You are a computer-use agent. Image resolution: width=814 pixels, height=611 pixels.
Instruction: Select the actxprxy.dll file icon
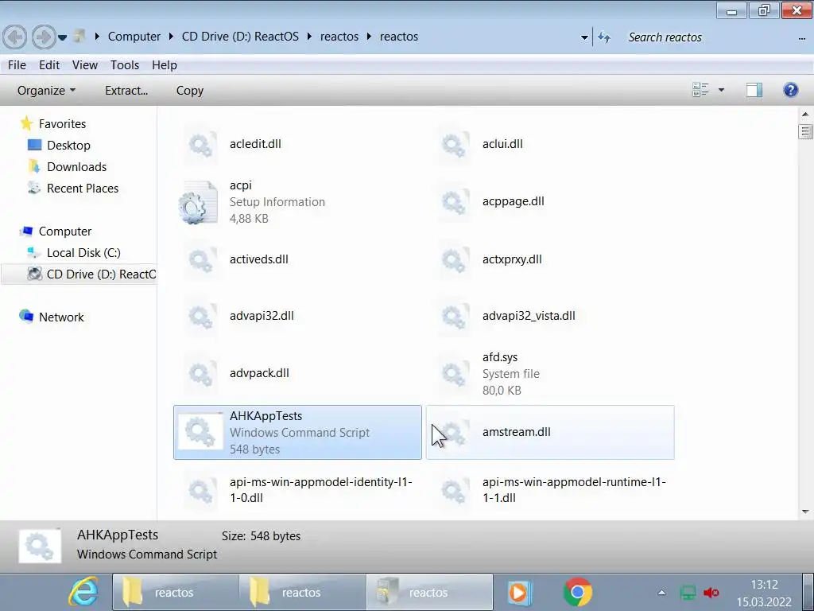point(454,259)
